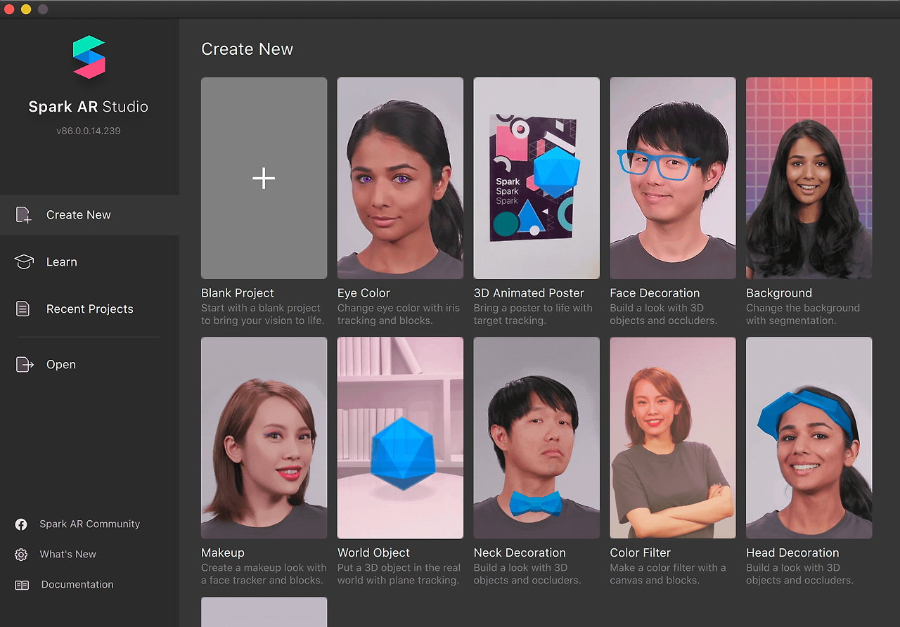Click the gear icon beside What's New

21,555
